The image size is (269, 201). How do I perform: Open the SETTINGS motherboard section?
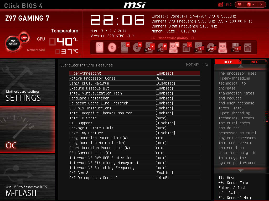[x=27, y=82]
